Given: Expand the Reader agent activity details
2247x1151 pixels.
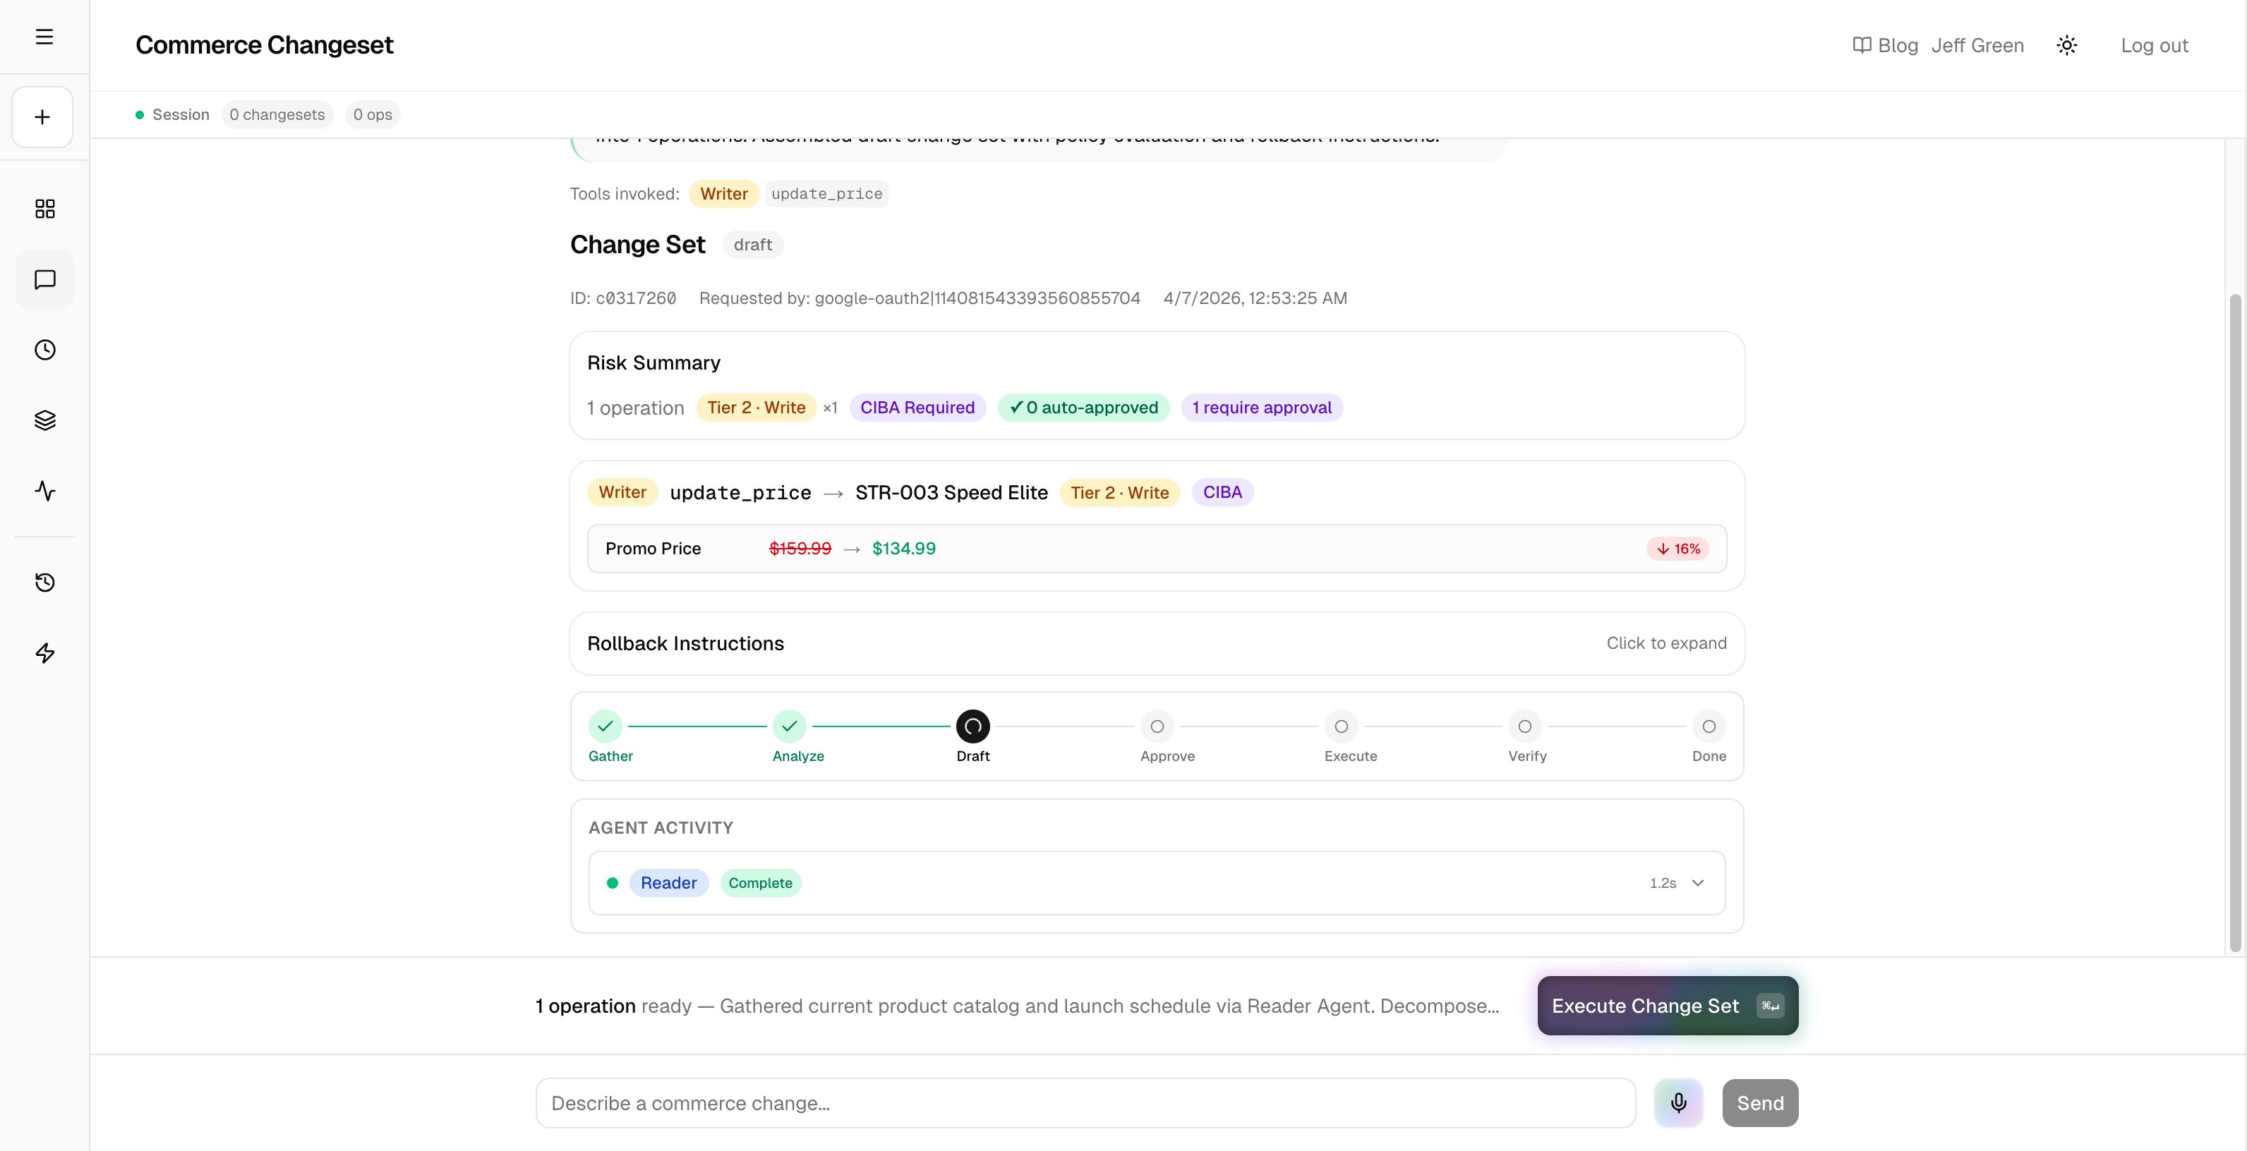Looking at the screenshot, I should click(x=1697, y=882).
